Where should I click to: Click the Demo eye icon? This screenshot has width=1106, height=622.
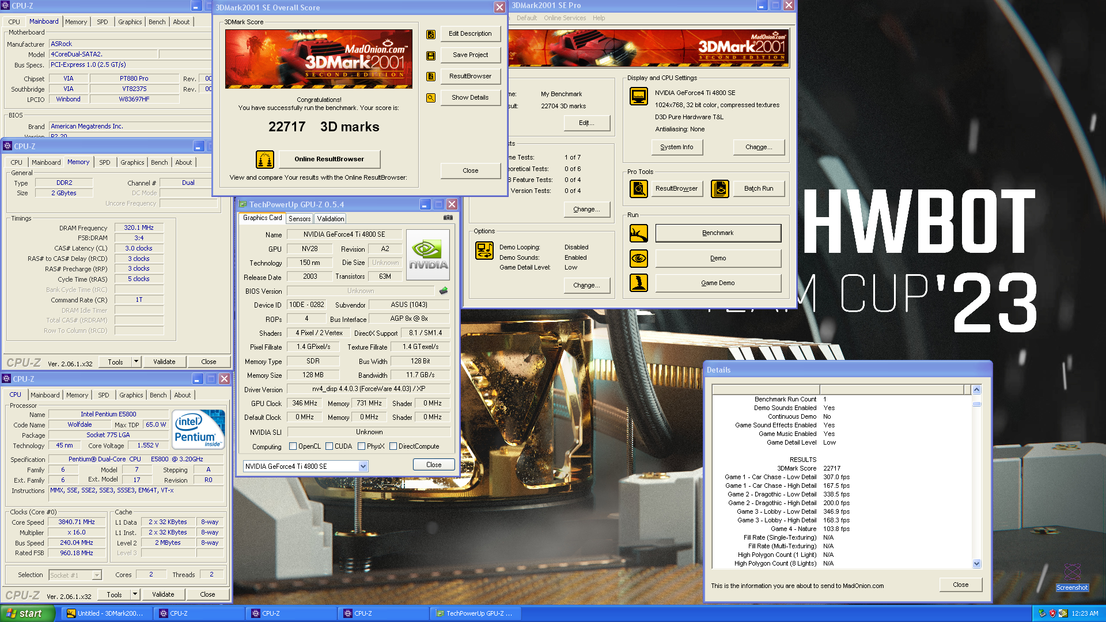pos(638,259)
